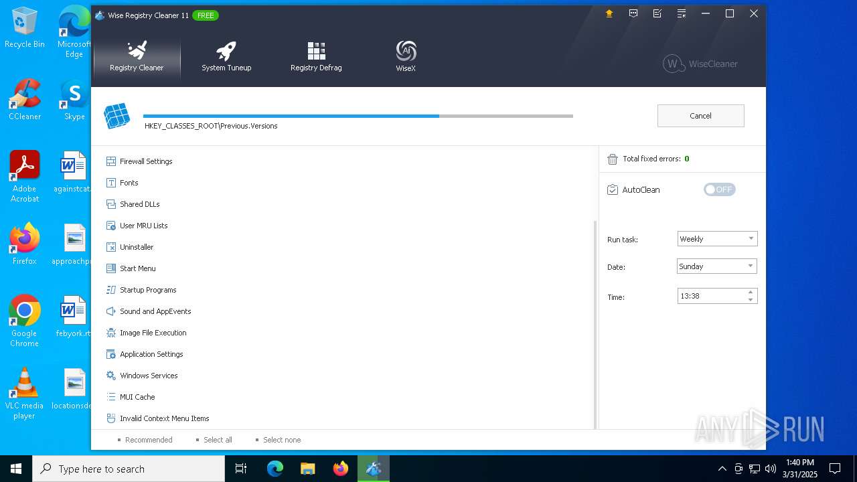857x482 pixels.
Task: Select the Firewall Settings label
Action: pos(146,161)
